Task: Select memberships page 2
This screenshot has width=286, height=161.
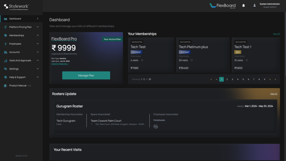Action: tap(227, 79)
